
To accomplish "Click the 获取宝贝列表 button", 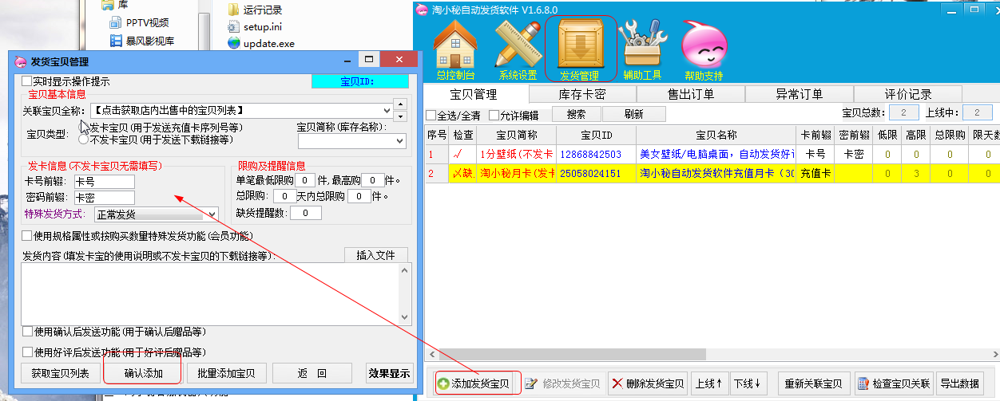I will pyautogui.click(x=60, y=373).
